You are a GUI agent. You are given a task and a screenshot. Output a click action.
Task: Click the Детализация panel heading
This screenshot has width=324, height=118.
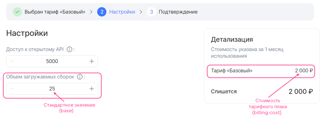coord(232,40)
